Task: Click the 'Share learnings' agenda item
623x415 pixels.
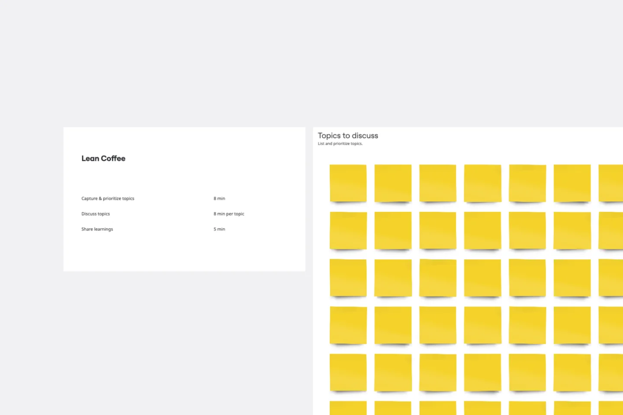Action: 97,229
